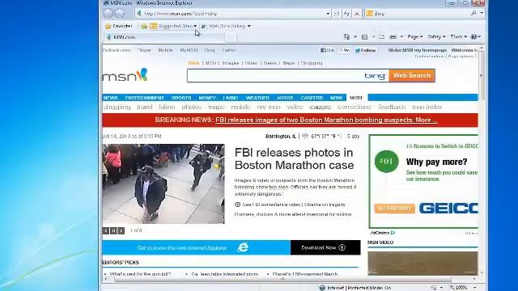
Task: Expand the zoom level dropdown arrow
Action: (475, 288)
